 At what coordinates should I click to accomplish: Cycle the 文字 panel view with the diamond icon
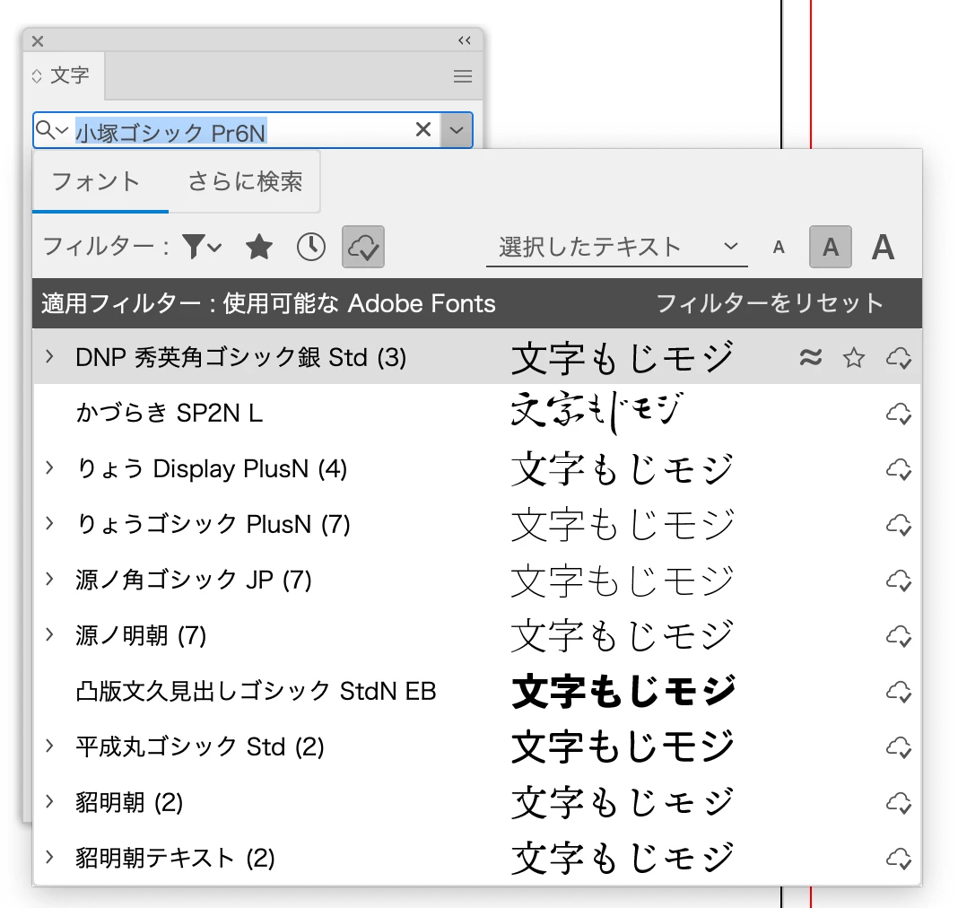(37, 75)
